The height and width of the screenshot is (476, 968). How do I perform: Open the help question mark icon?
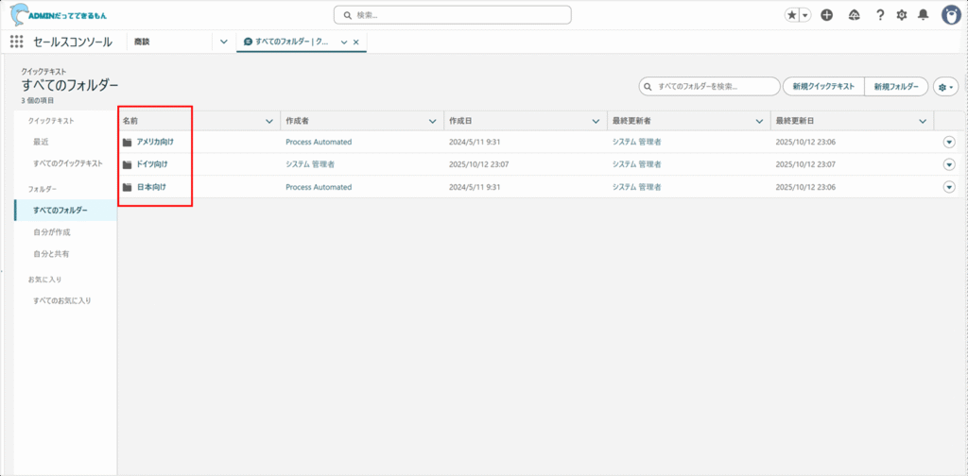pyautogui.click(x=880, y=15)
